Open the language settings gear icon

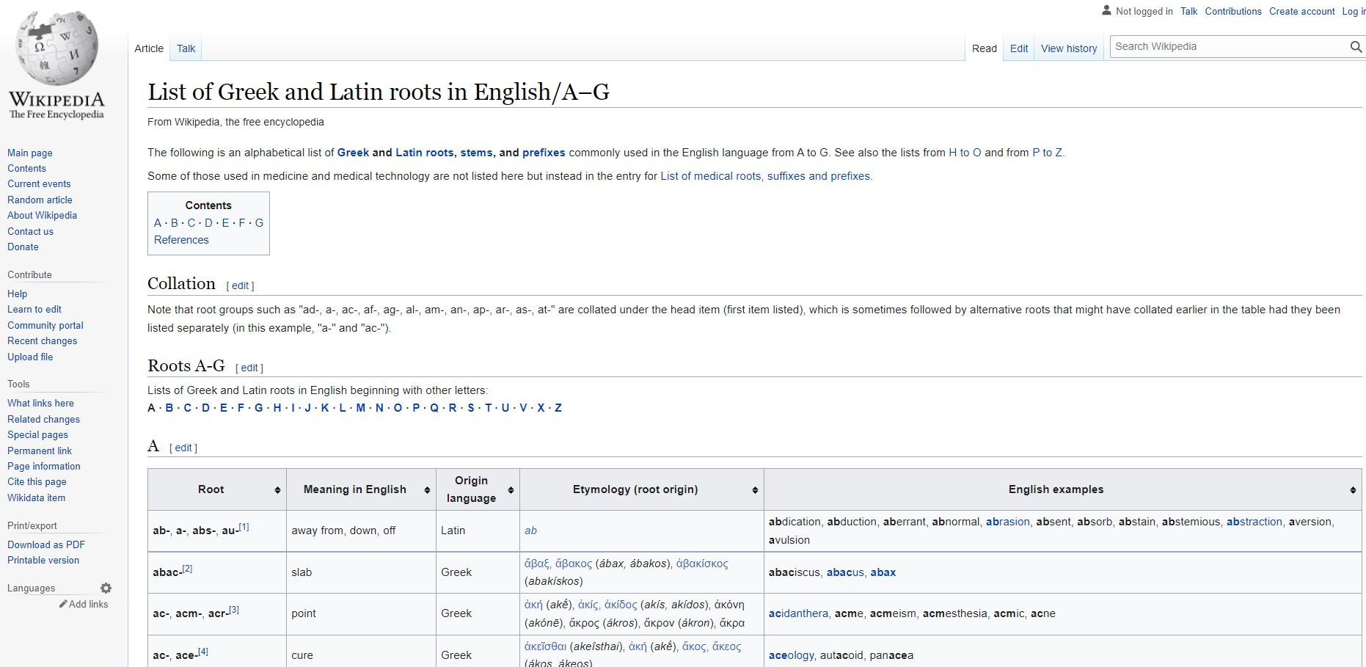pos(106,587)
